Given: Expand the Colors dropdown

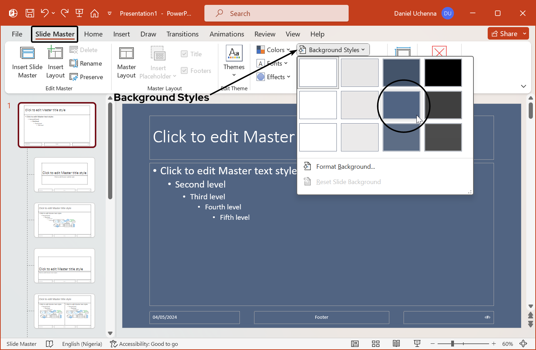Looking at the screenshot, I should click(x=273, y=50).
